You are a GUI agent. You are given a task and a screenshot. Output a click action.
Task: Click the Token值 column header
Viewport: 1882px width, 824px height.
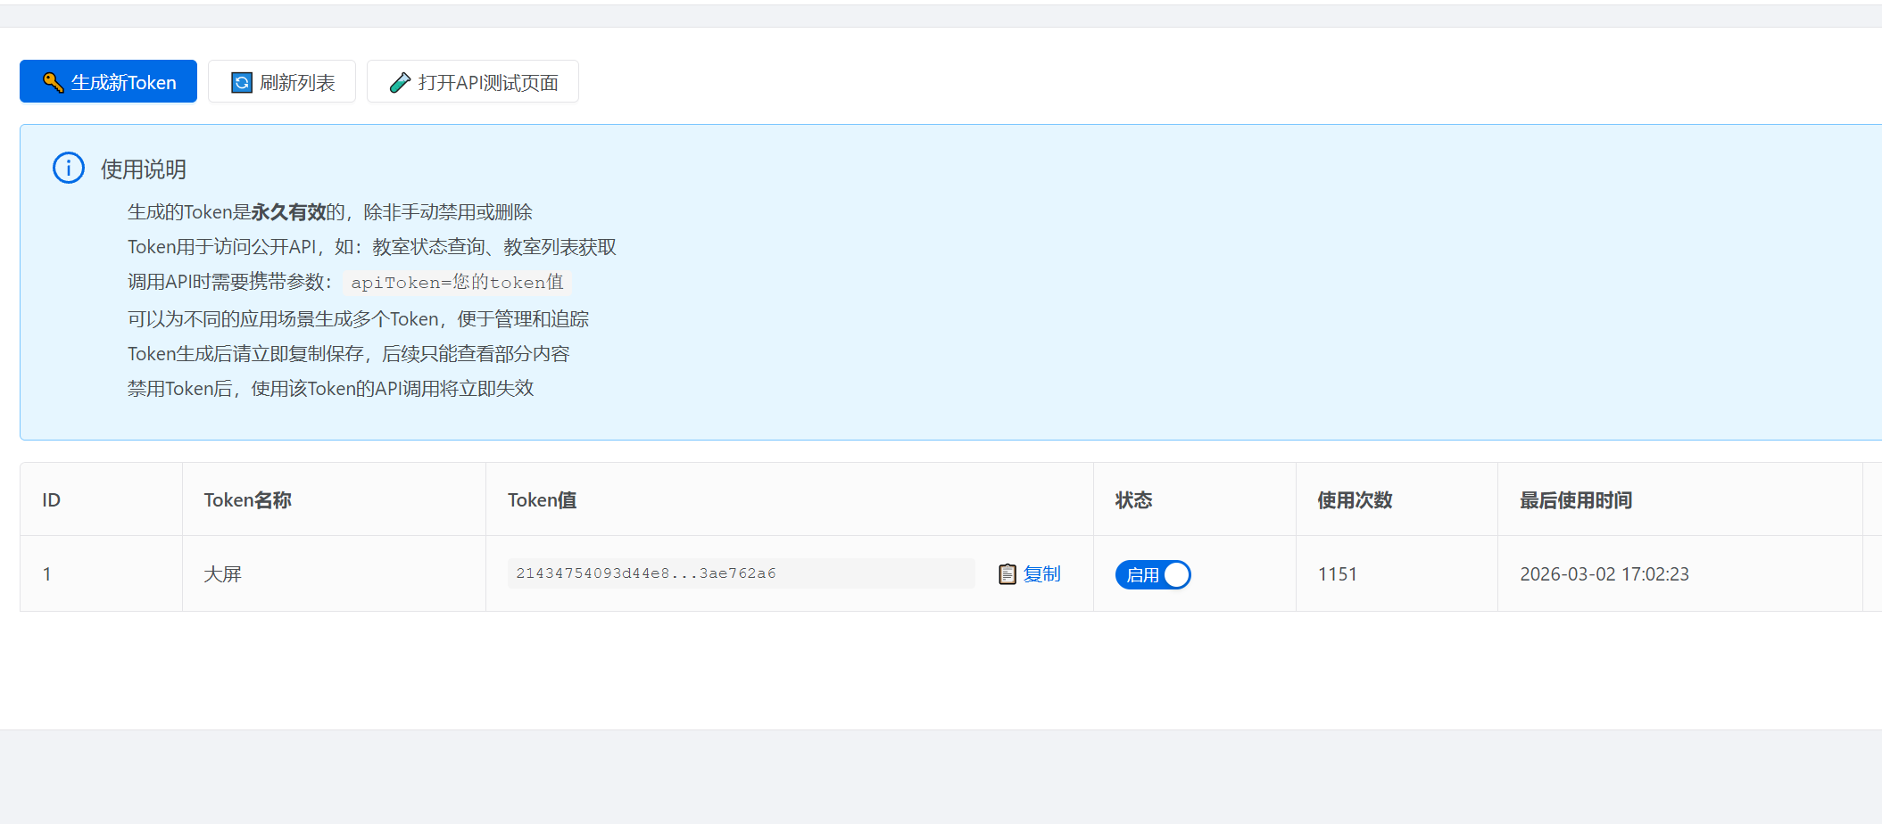543,500
